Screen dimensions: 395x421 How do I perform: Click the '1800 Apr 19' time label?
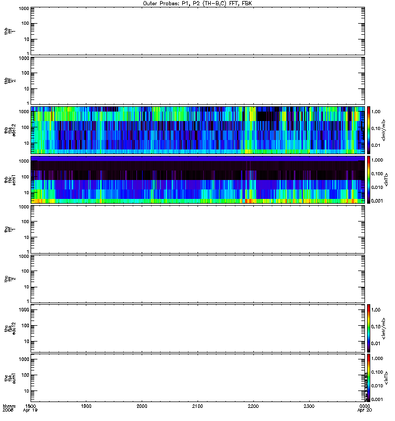(x=31, y=408)
